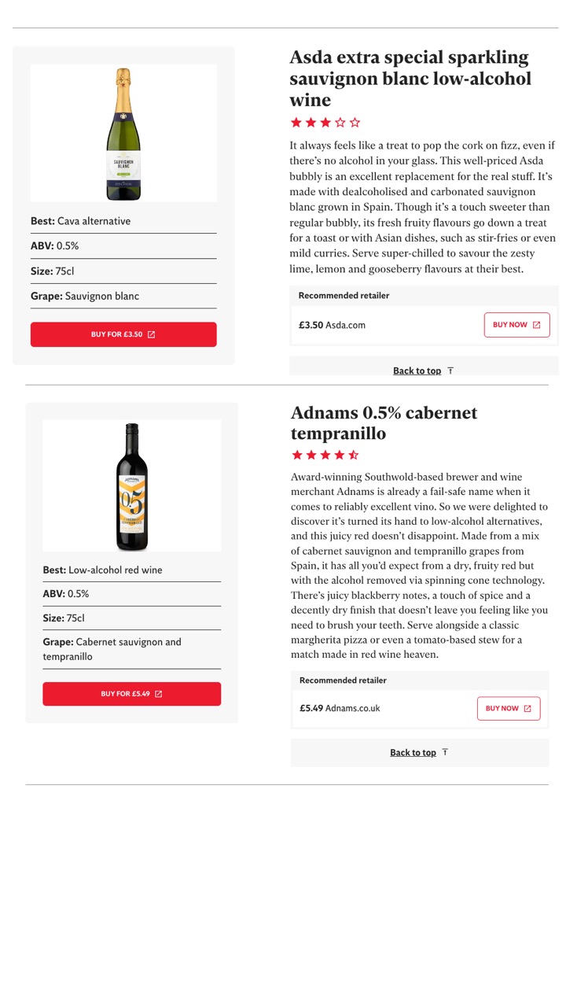Click the first star of the Asda rating
Image resolution: width=566 pixels, height=1007 pixels.
296,123
